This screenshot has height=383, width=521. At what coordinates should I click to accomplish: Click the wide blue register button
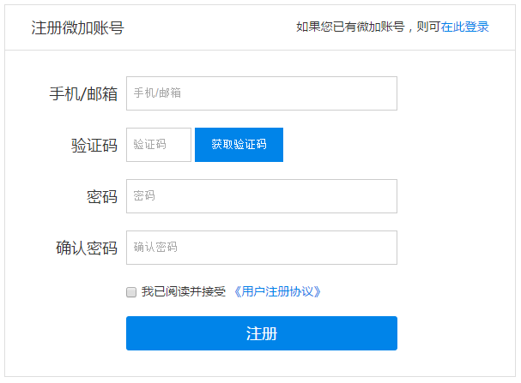point(261,333)
